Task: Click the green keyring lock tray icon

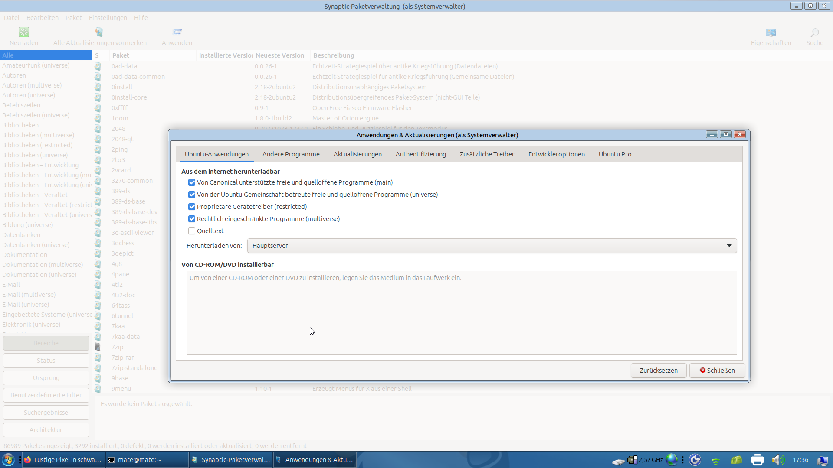Action: (737, 460)
